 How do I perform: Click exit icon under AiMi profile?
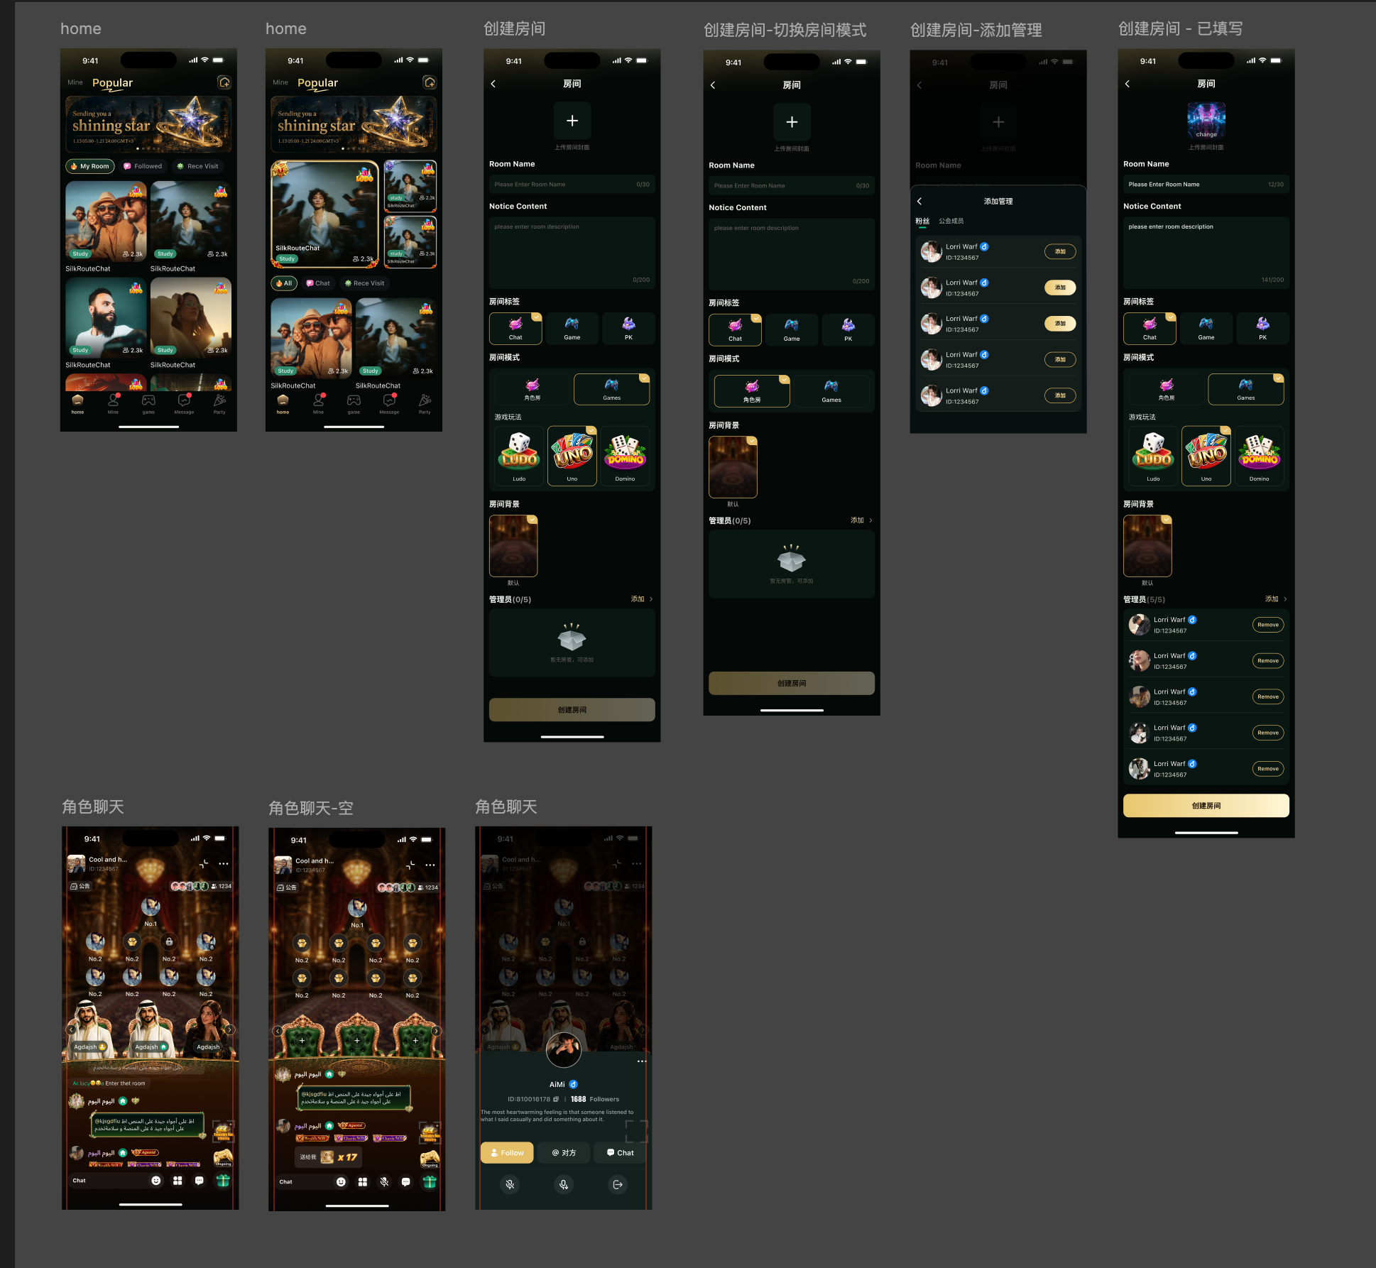[x=618, y=1184]
